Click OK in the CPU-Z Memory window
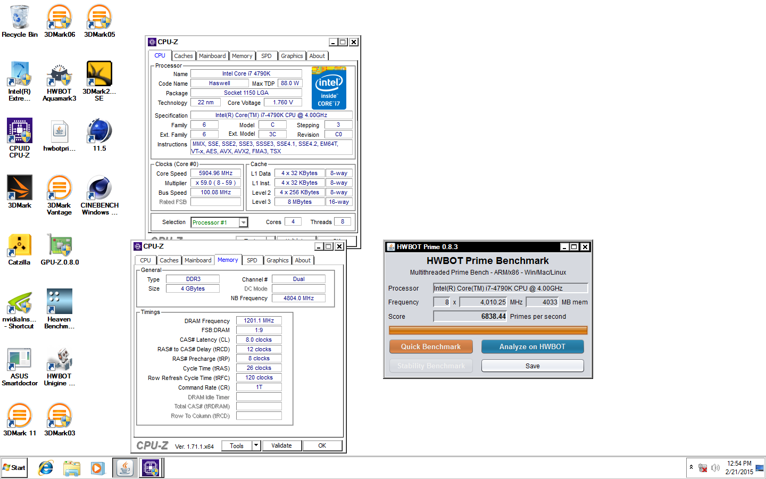Screen dimensions: 766x479 [x=322, y=445]
